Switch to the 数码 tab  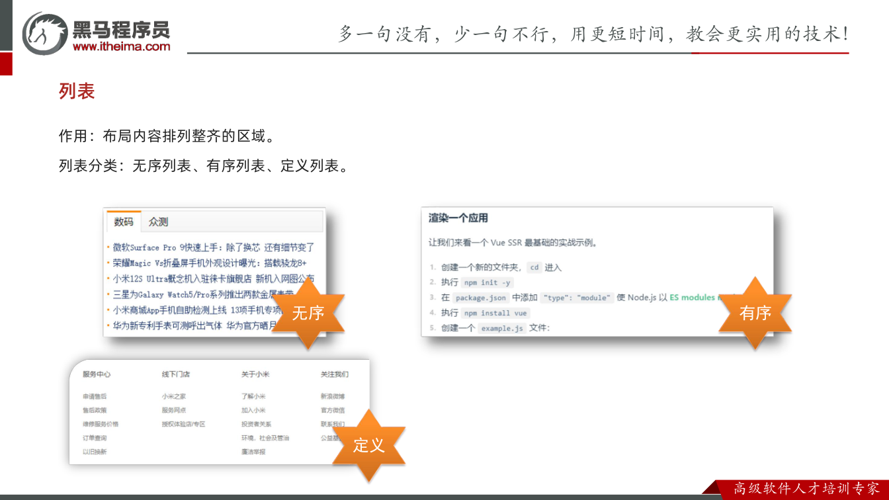[x=124, y=222]
